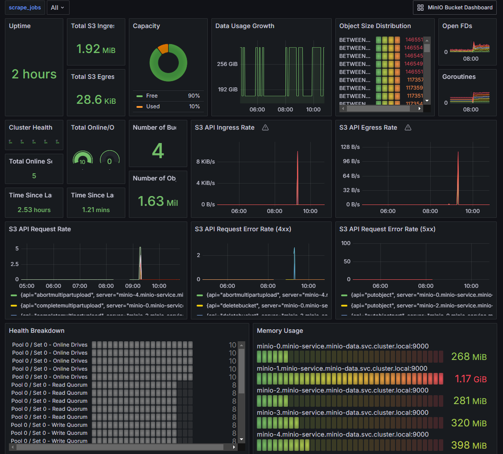503x454 pixels.
Task: Click the Offline gauge showing 0
Action: coord(110,157)
